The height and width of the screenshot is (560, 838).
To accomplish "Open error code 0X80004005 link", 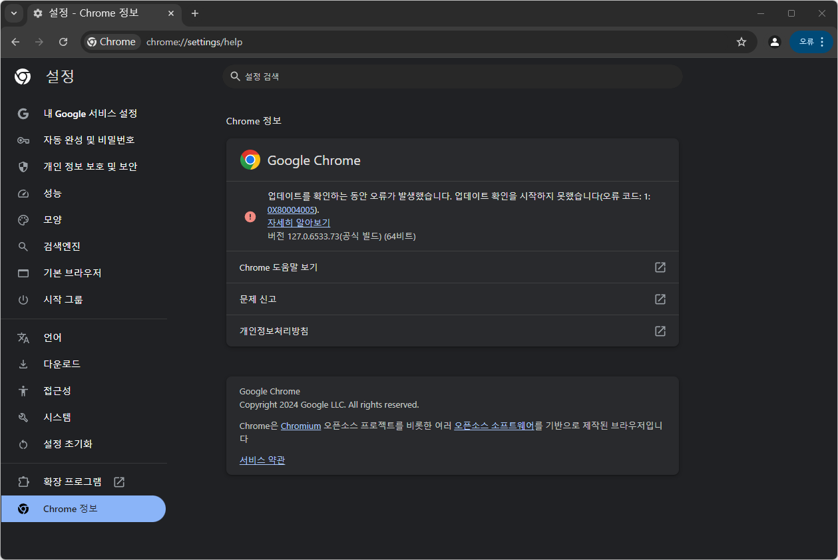I will click(292, 210).
